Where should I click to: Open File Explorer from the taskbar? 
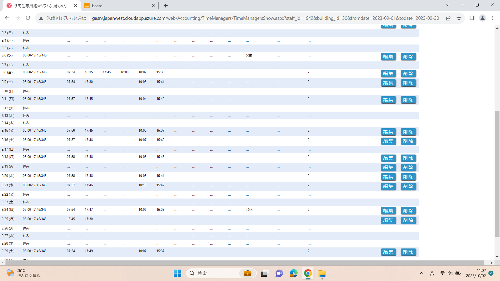pyautogui.click(x=322, y=273)
